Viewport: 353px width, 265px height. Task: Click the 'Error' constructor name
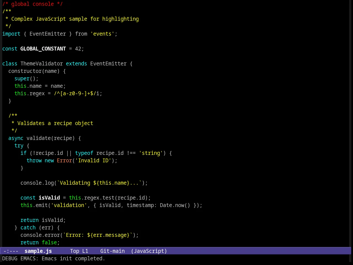click(x=64, y=160)
